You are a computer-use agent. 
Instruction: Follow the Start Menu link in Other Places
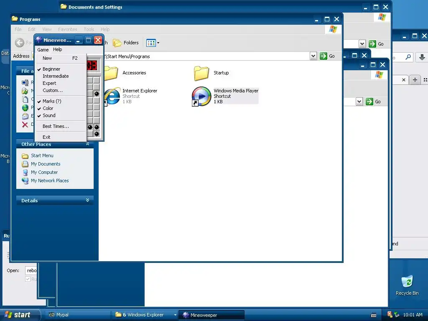click(x=42, y=155)
